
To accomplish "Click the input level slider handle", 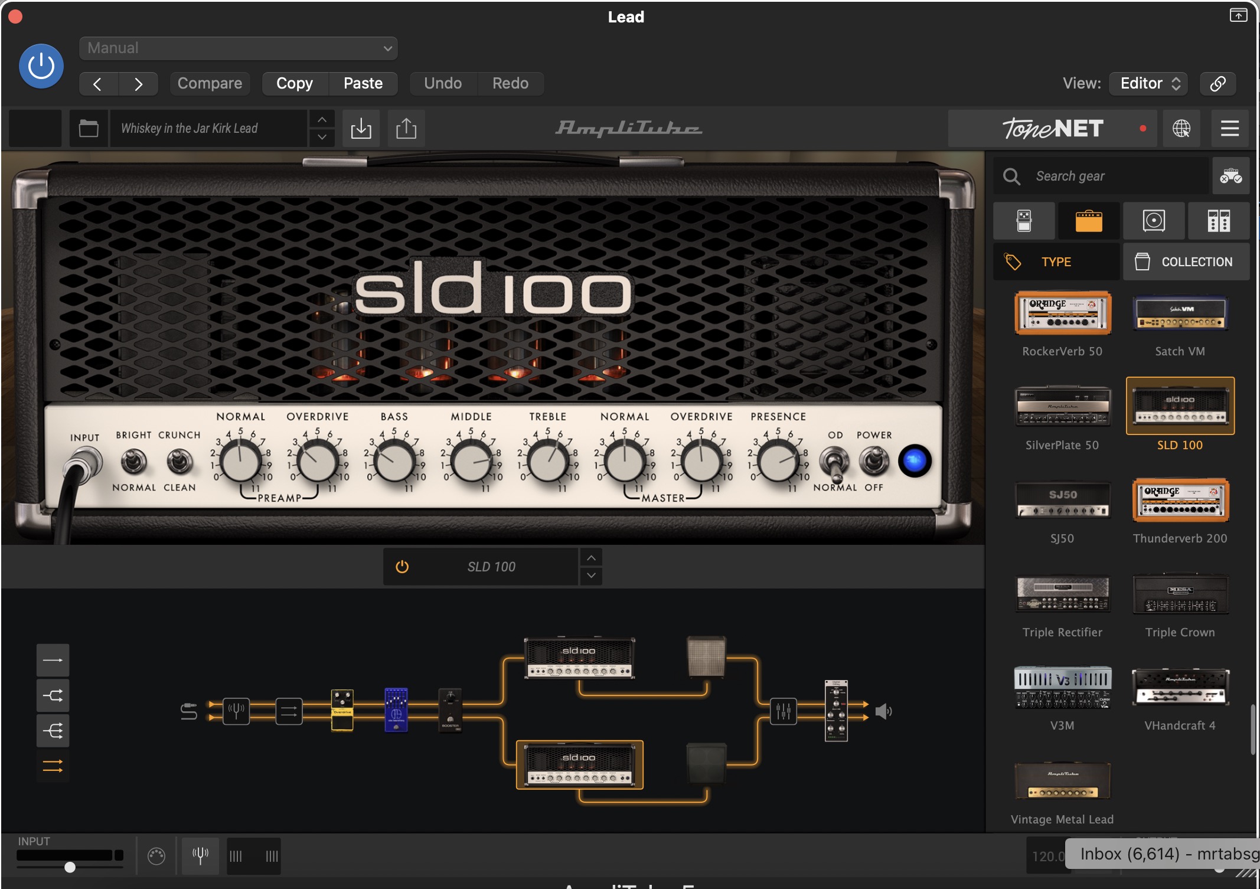I will pos(70,867).
